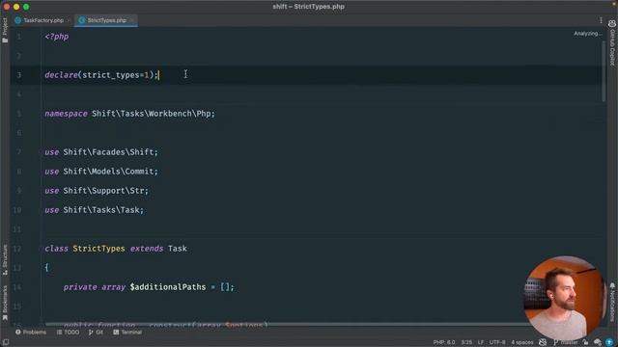Change the UTF-8 file encoding
Viewport: 618px width, 347px height.
pyautogui.click(x=497, y=342)
